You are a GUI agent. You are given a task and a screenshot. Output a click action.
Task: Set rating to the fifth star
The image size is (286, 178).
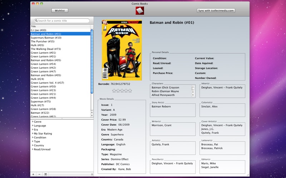tap(130, 91)
